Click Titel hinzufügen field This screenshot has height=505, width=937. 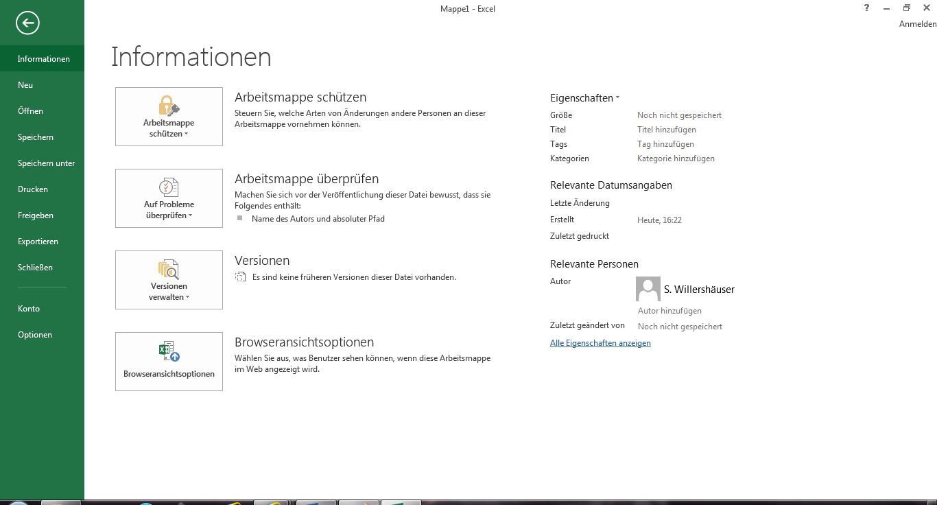(666, 130)
